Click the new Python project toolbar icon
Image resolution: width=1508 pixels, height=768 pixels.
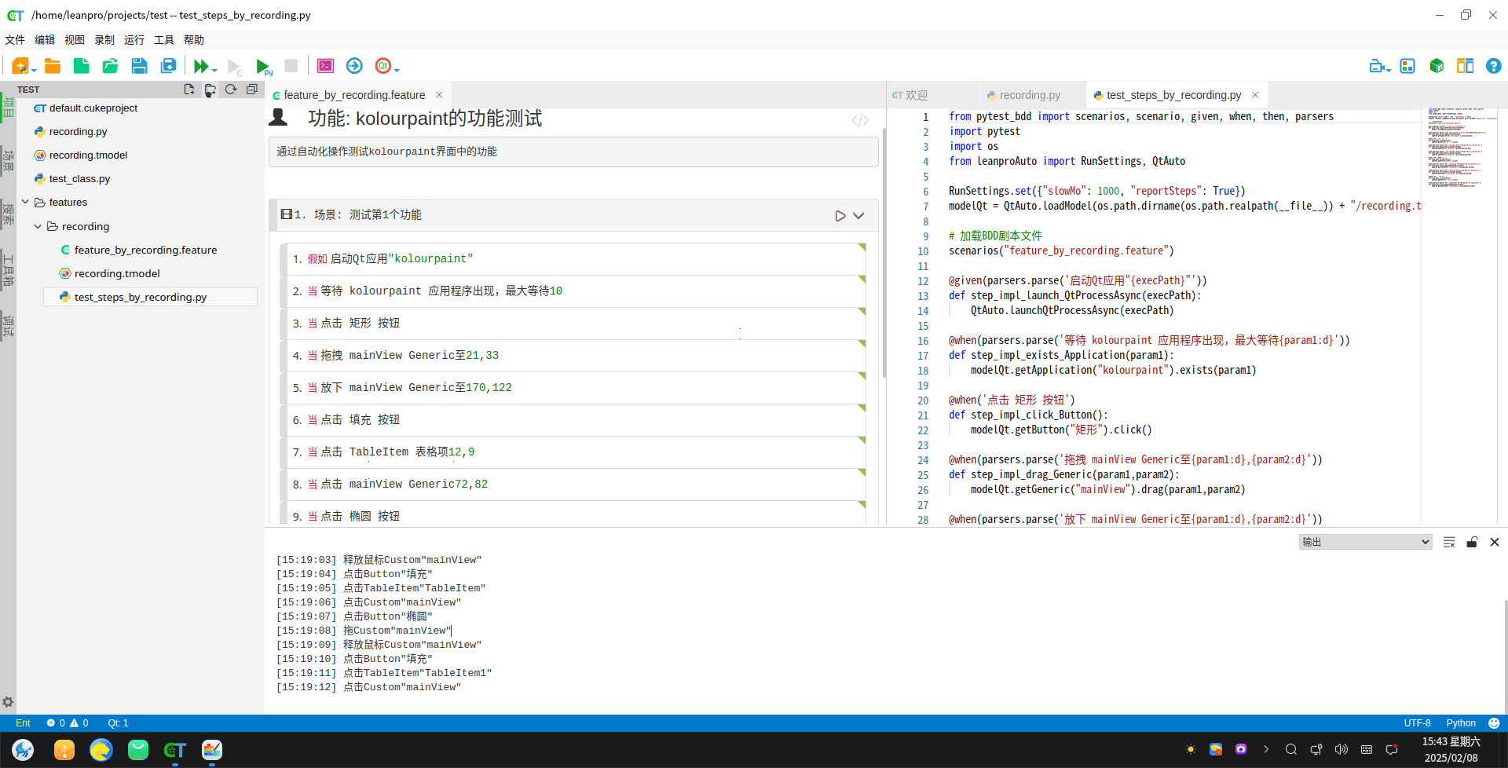20,66
